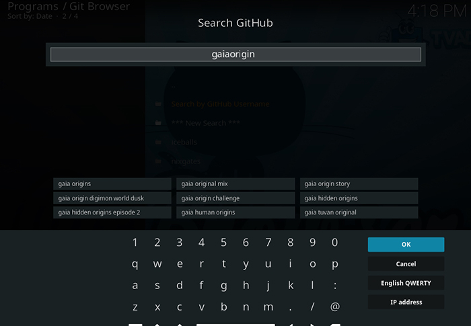This screenshot has width=471, height=326.
Task: Click the letter x key
Action: 157,307
